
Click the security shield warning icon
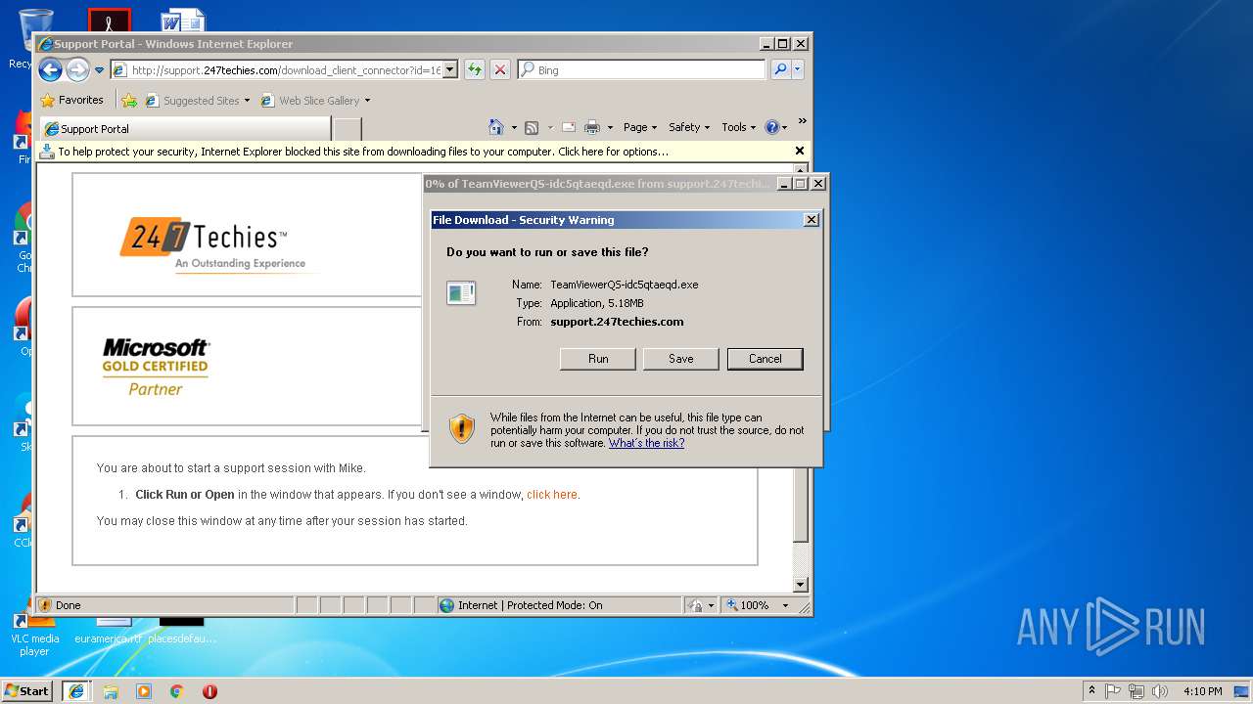tap(462, 428)
